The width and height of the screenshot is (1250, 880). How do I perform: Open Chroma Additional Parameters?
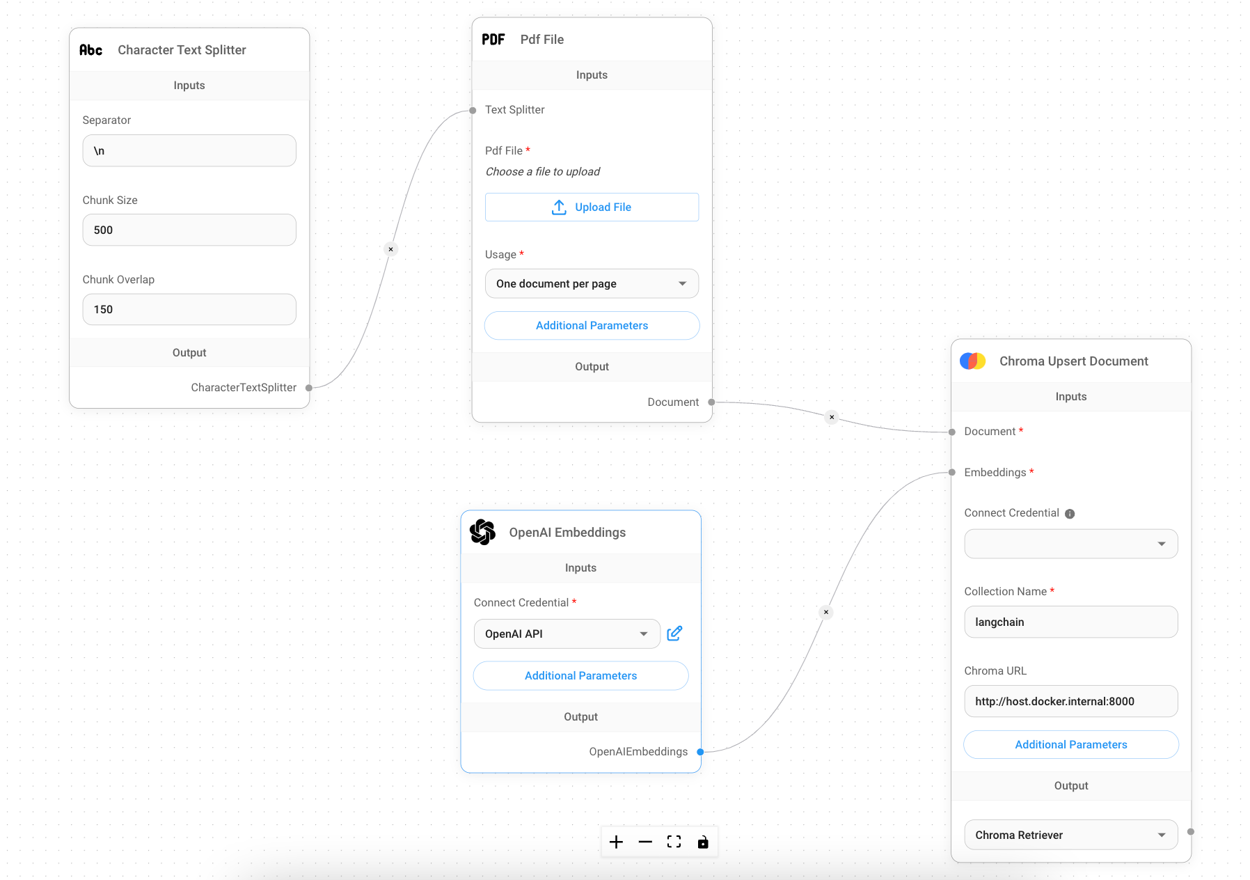point(1071,745)
